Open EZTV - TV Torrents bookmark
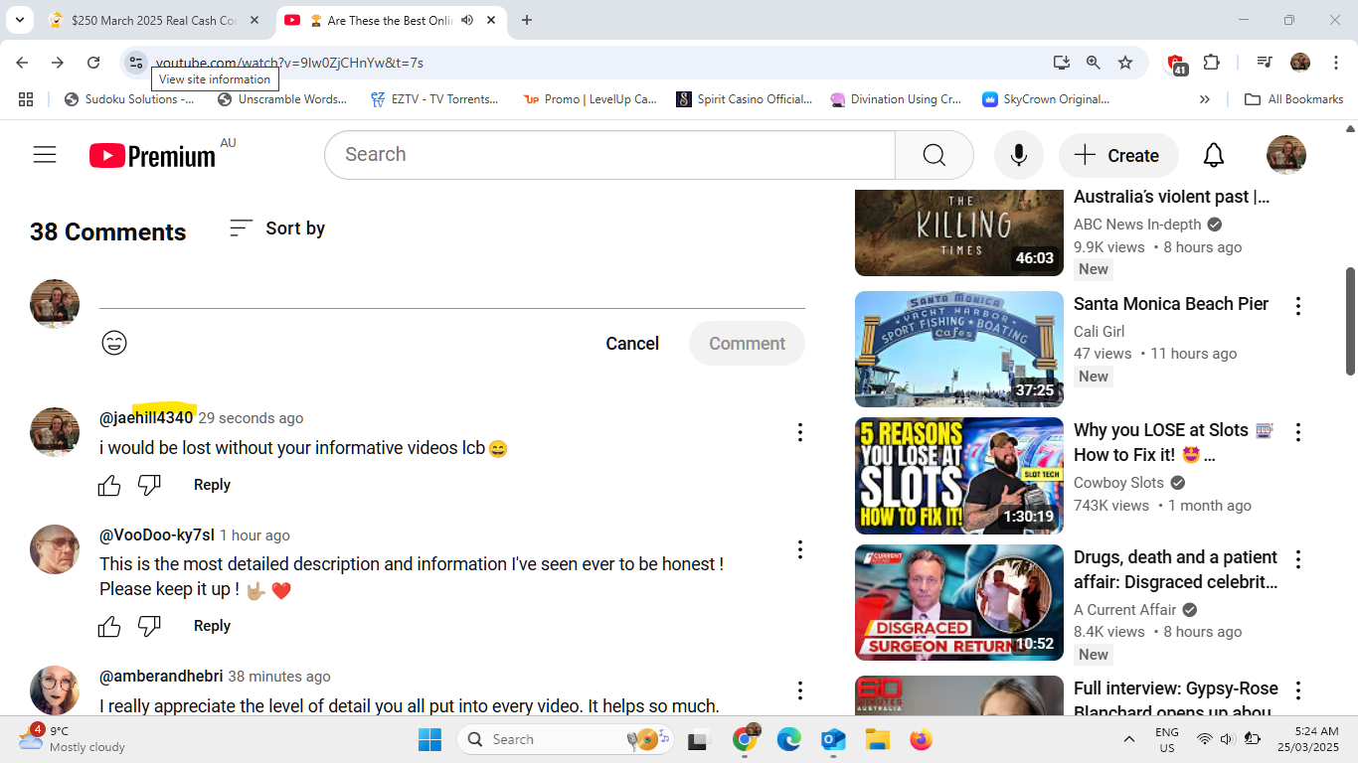This screenshot has height=763, width=1358. [x=434, y=99]
